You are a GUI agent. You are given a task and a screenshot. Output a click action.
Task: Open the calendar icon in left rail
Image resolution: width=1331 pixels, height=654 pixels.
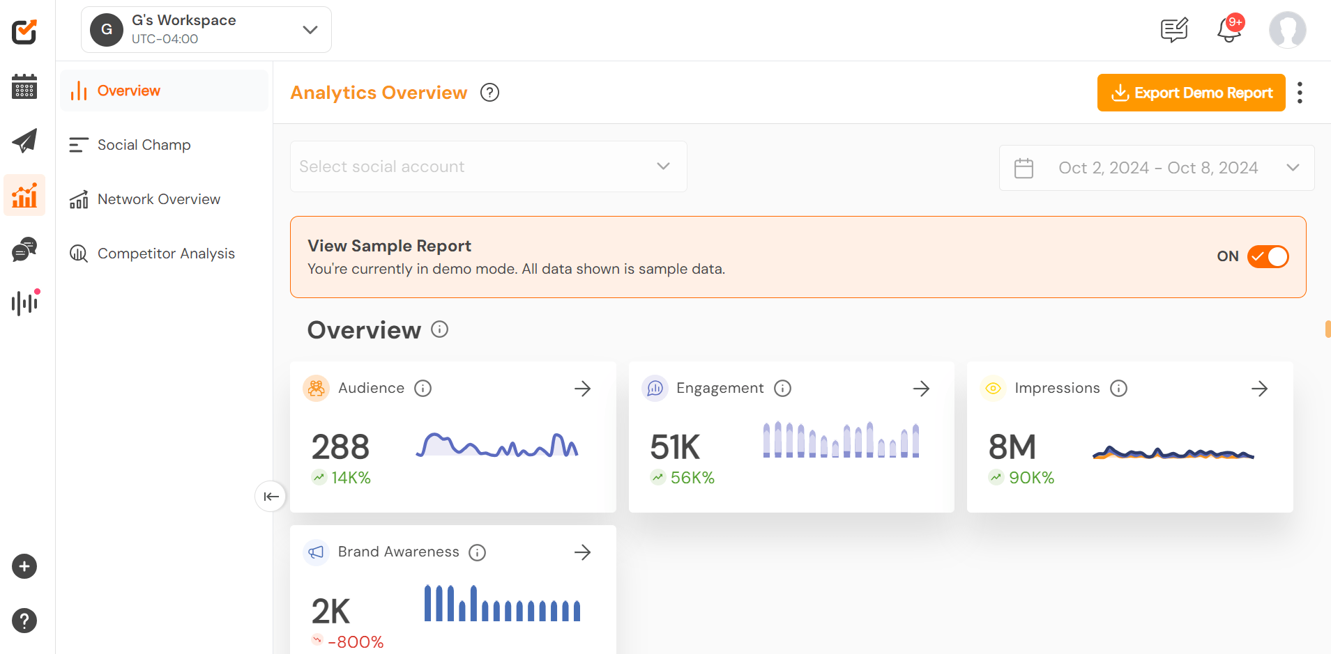click(24, 86)
